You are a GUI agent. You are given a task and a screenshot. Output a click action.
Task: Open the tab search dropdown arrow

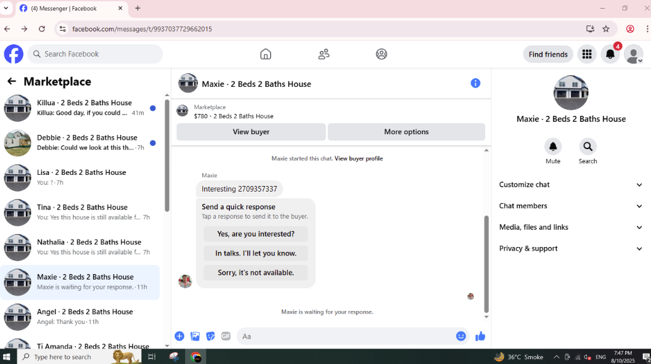pyautogui.click(x=6, y=8)
